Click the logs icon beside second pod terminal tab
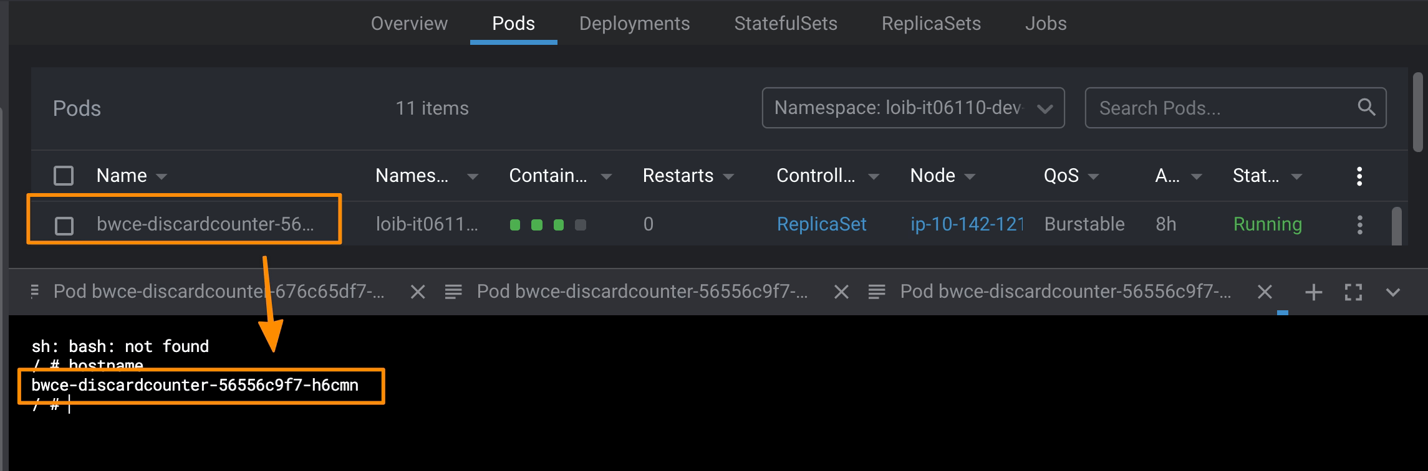 (x=452, y=291)
